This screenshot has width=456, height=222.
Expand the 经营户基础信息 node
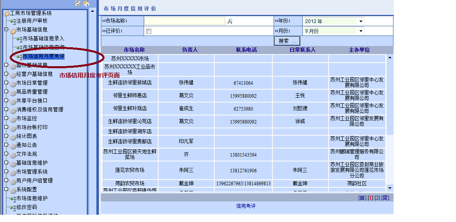6,74
